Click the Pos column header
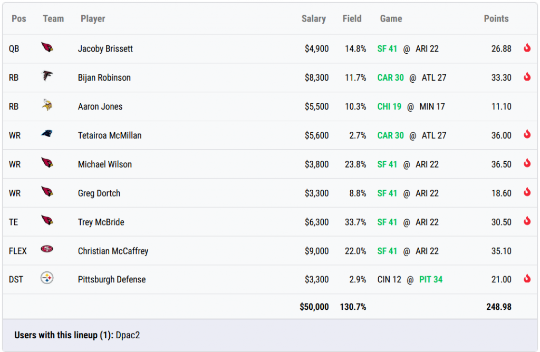 [x=19, y=18]
